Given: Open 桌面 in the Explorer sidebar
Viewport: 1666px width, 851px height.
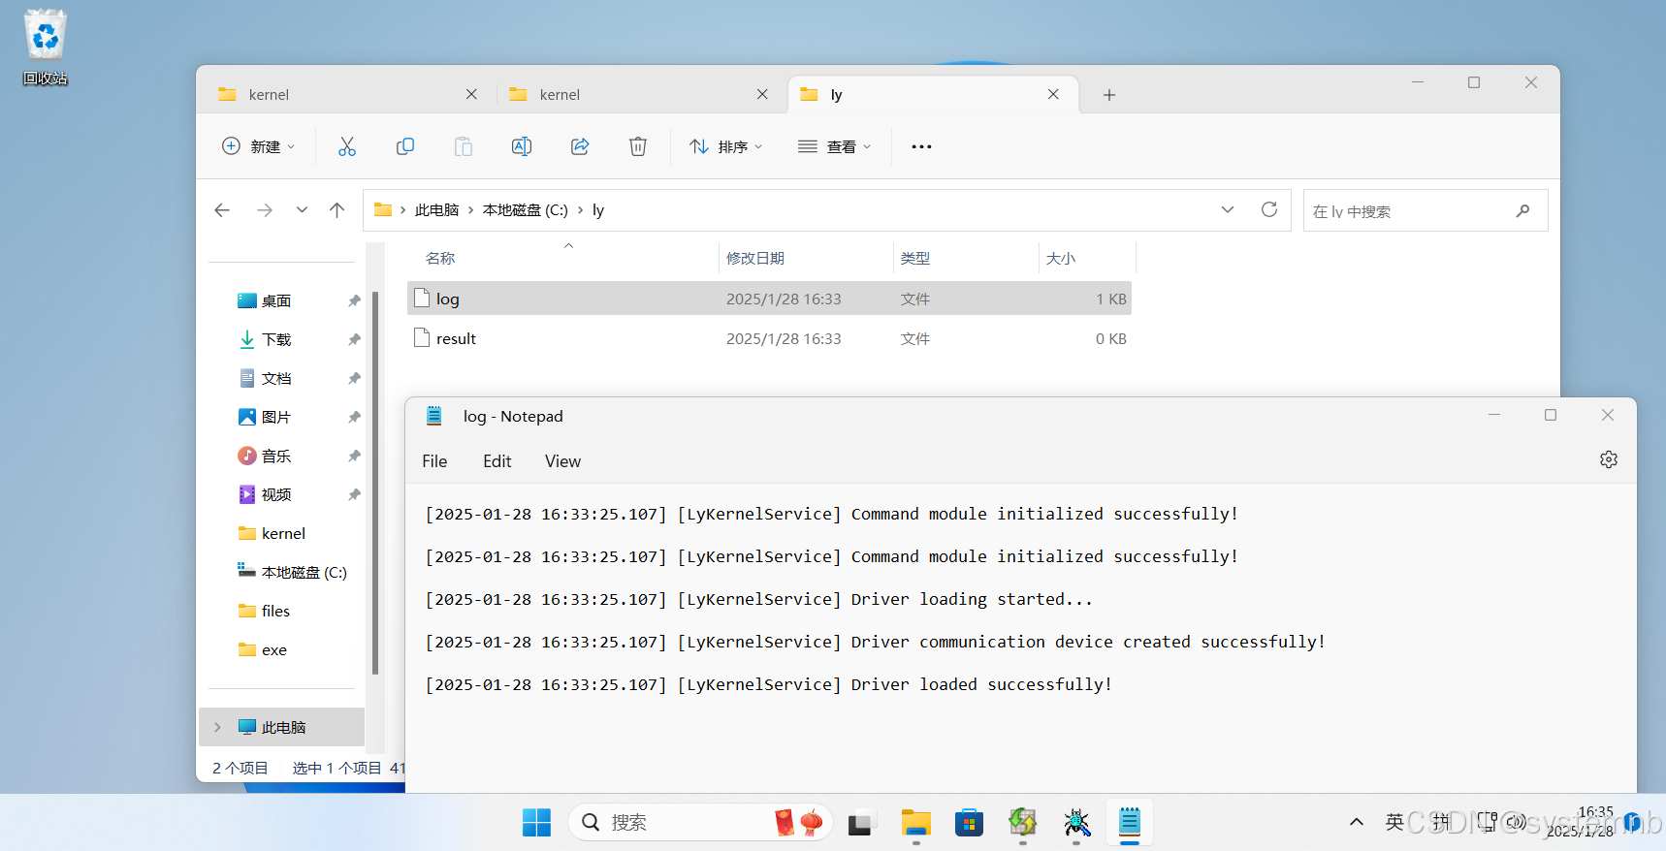Looking at the screenshot, I should click(276, 300).
